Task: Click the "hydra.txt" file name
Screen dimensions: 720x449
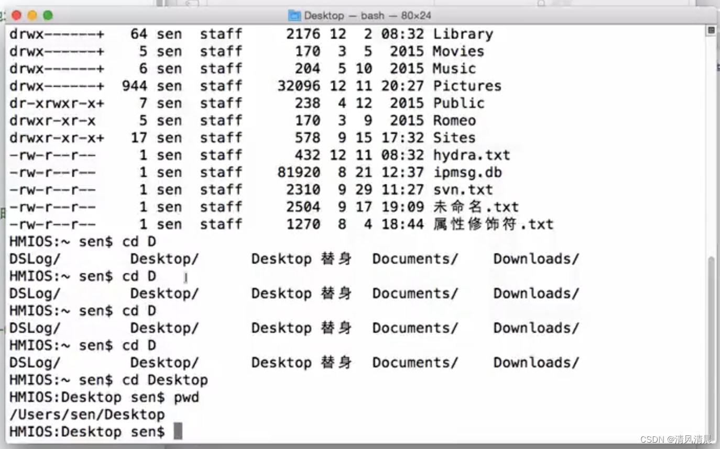Action: 472,155
